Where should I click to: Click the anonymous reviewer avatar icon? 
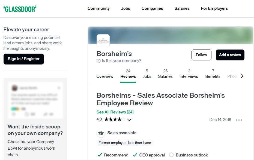(x=101, y=133)
